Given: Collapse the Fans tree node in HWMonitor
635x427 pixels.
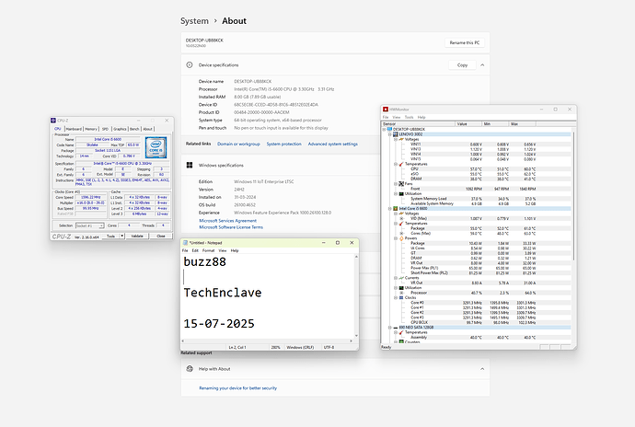Looking at the screenshot, I should point(396,184).
